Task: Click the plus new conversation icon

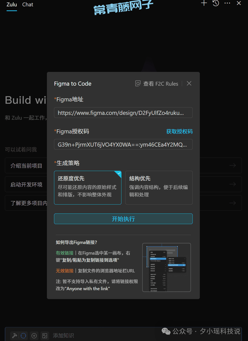Action: tap(204, 3)
